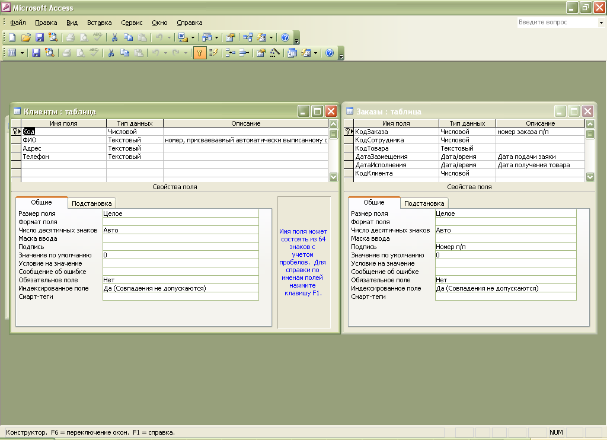Screen dimensions: 607x440
Task: Save table design in second toolbar
Action: [x=36, y=53]
